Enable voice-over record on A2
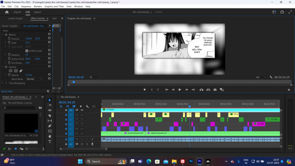Screen dimensions: 295x166 pyautogui.click(x=92, y=144)
